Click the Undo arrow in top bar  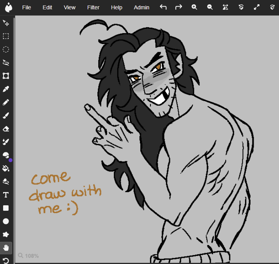tap(163, 7)
